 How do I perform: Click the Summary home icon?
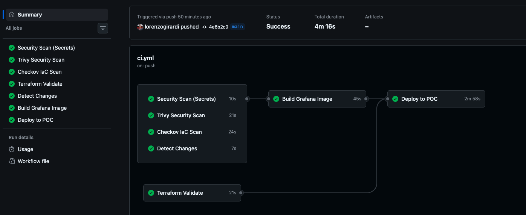[12, 15]
